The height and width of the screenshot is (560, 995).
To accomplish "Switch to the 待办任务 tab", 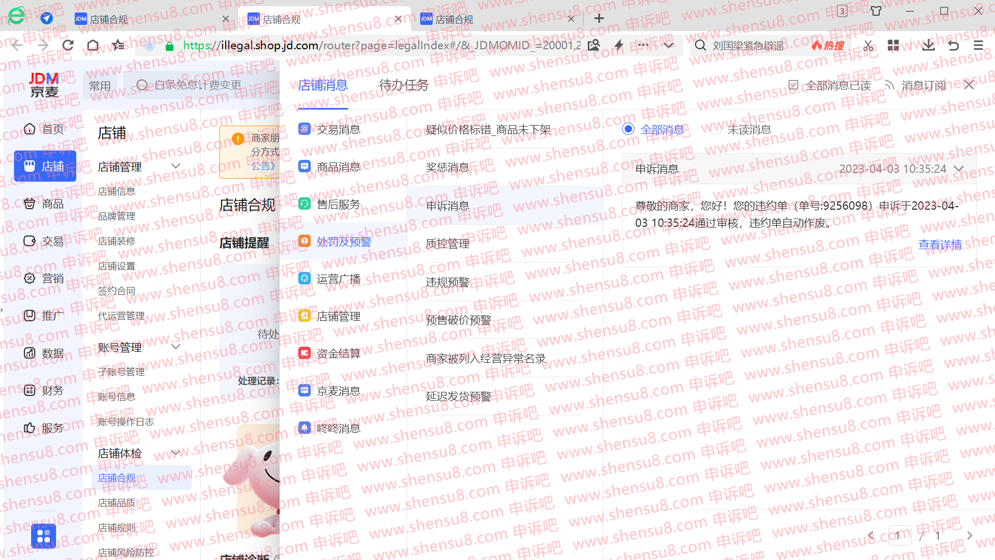I will pyautogui.click(x=404, y=85).
